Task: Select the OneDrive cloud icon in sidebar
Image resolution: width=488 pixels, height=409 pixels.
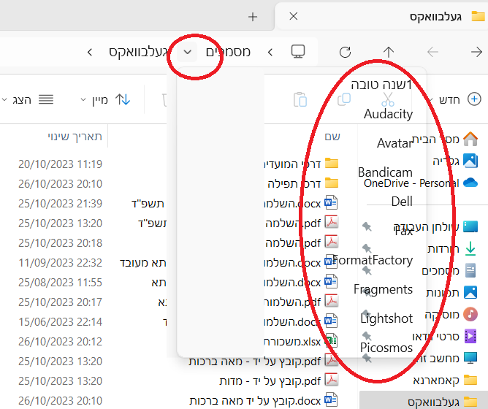Action: point(470,183)
